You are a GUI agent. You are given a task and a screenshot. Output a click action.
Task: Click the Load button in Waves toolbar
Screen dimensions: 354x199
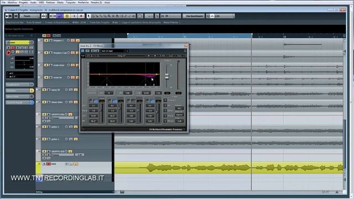pos(171,55)
